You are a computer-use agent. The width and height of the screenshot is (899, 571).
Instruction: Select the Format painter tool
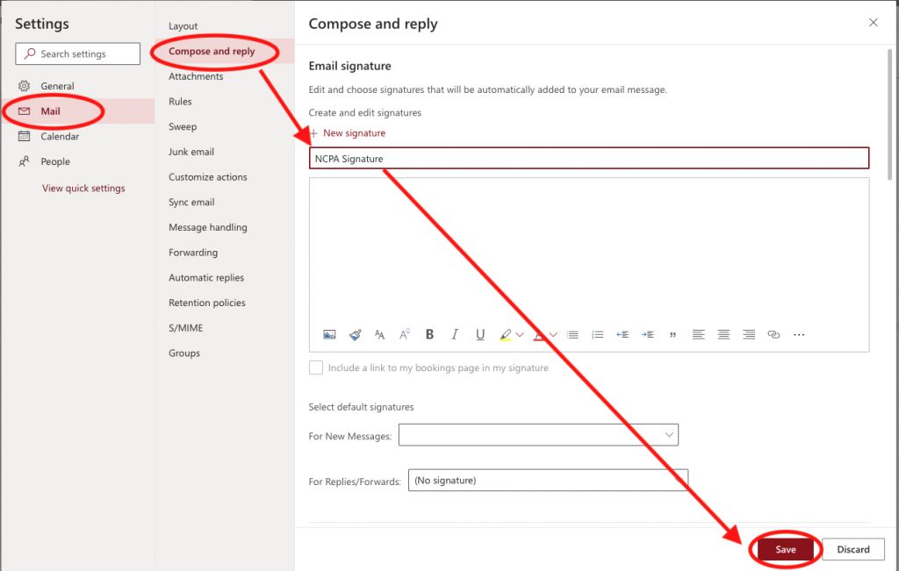coord(355,334)
